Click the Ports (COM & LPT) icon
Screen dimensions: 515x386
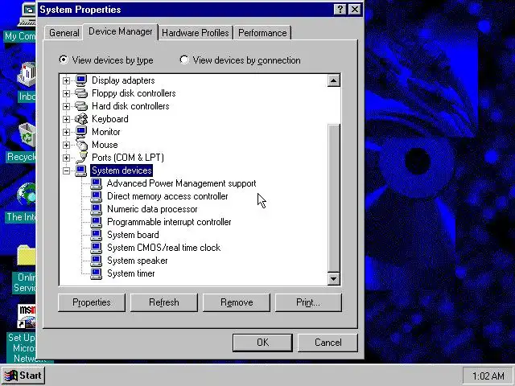(82, 158)
